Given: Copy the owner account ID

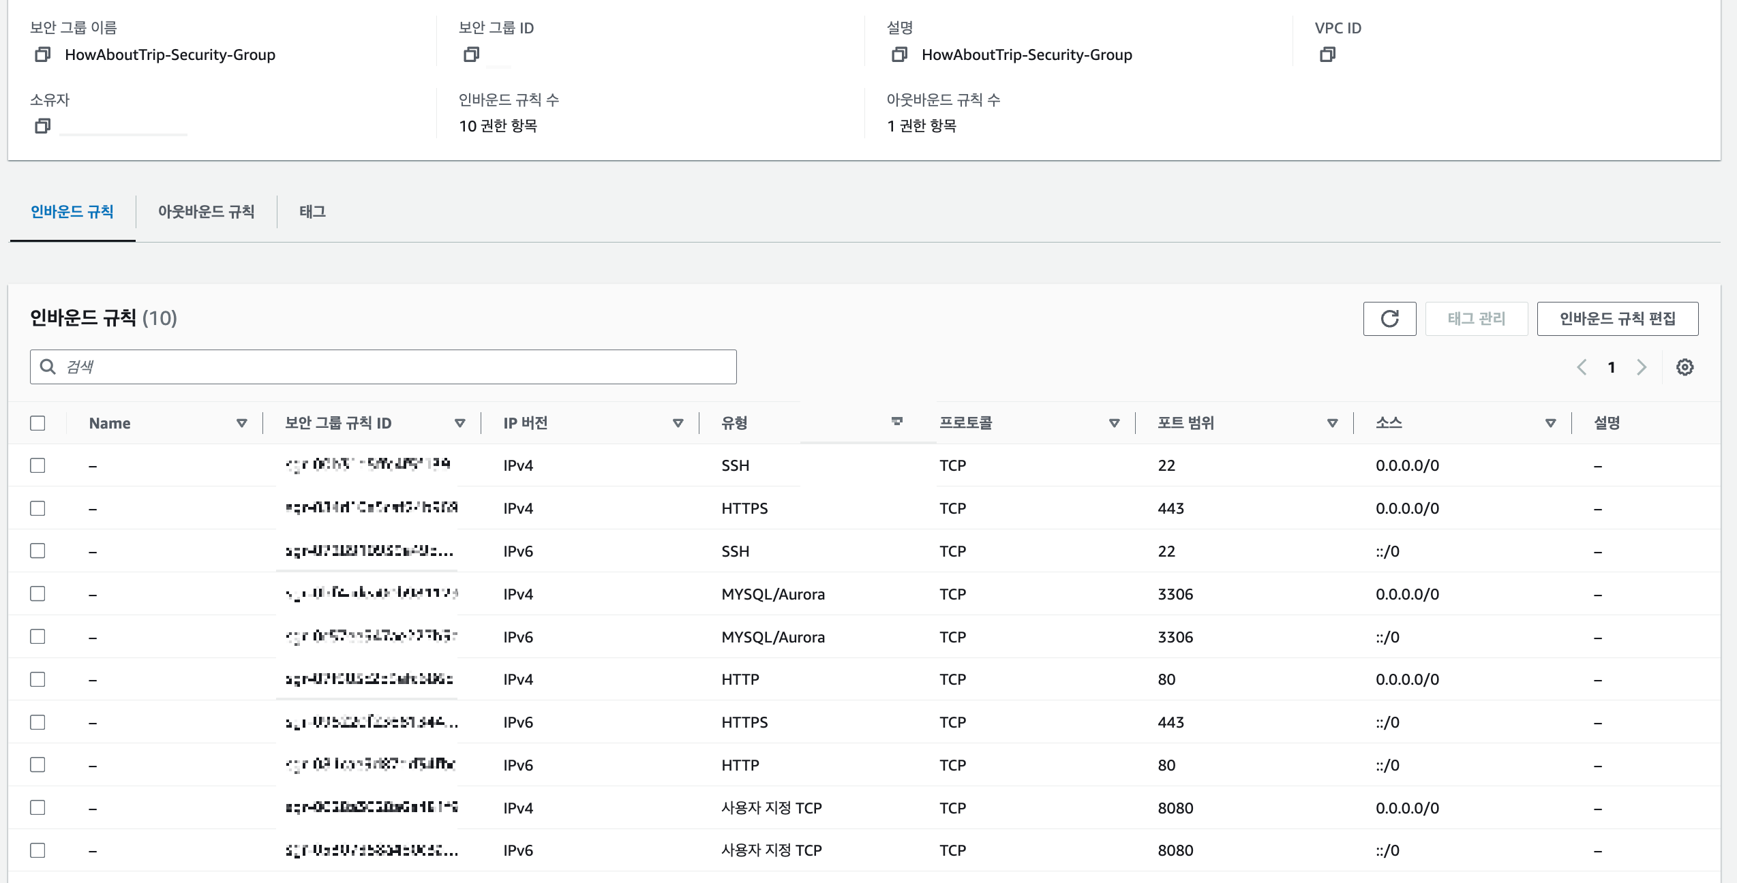Looking at the screenshot, I should (42, 126).
